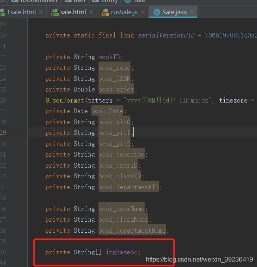Click the String[] type on line 40
257x267 pixels.
[x=88, y=252]
